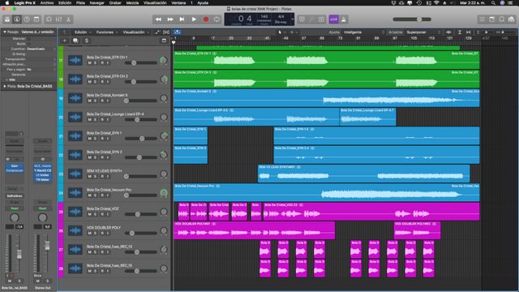Open the Navegar menu

click(97, 2)
